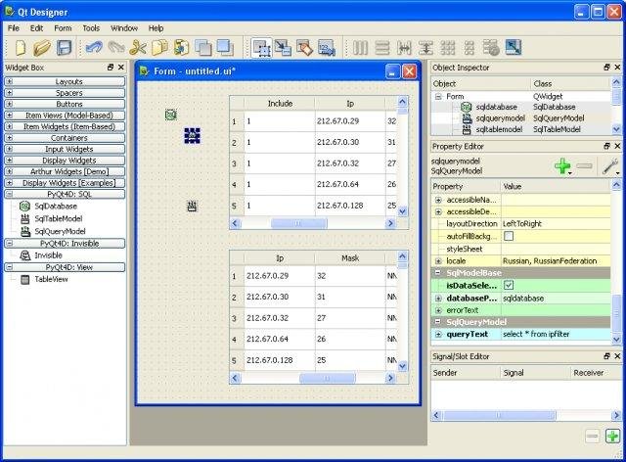
Task: Save the form with floppy icon
Action: pyautogui.click(x=64, y=48)
